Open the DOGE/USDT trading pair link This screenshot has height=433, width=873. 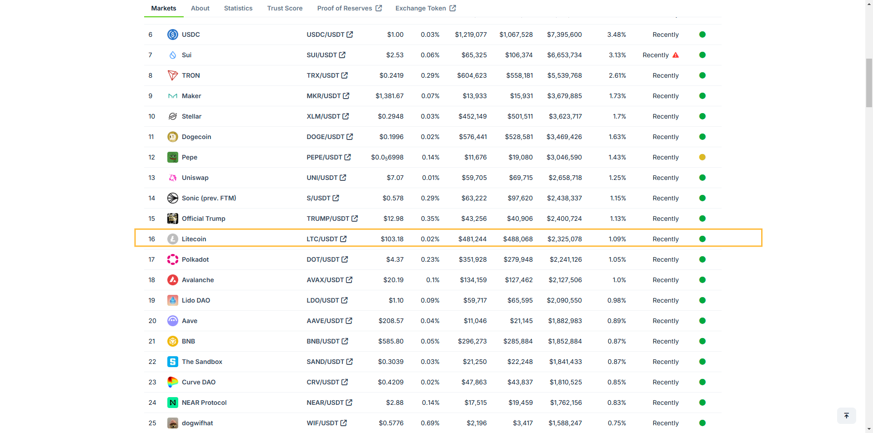click(330, 137)
